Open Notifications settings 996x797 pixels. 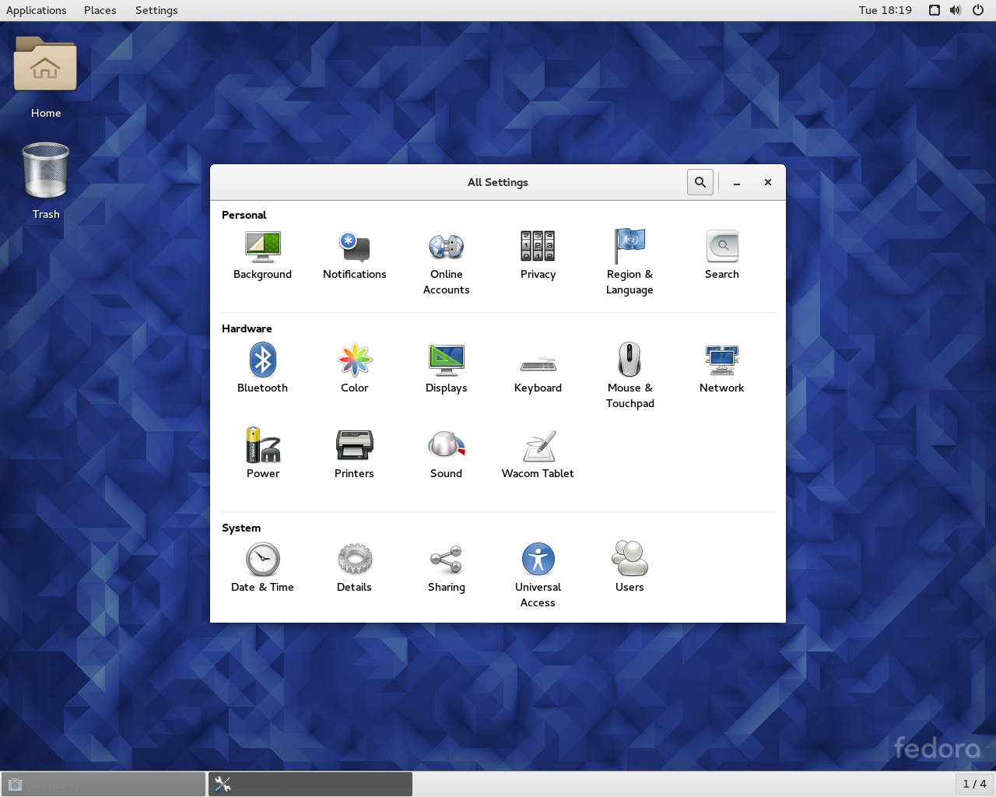355,255
